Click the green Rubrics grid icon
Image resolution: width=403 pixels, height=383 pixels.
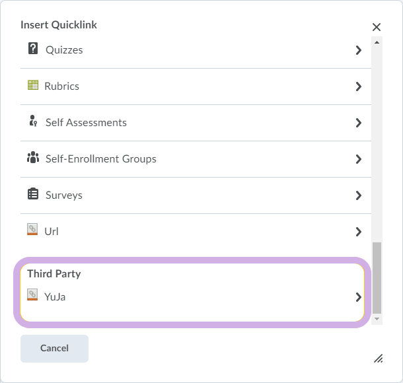(x=33, y=85)
